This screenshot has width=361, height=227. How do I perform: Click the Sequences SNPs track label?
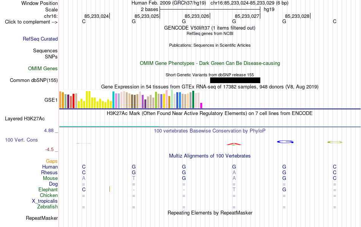(45, 54)
